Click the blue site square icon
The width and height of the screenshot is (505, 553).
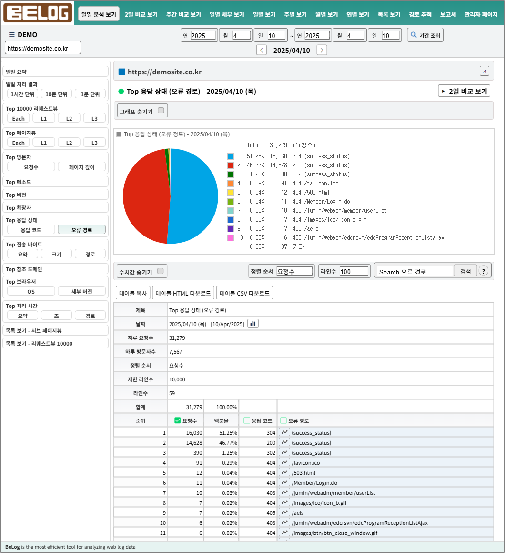121,72
